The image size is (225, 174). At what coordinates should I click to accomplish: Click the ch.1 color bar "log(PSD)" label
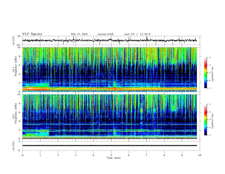click(213, 74)
